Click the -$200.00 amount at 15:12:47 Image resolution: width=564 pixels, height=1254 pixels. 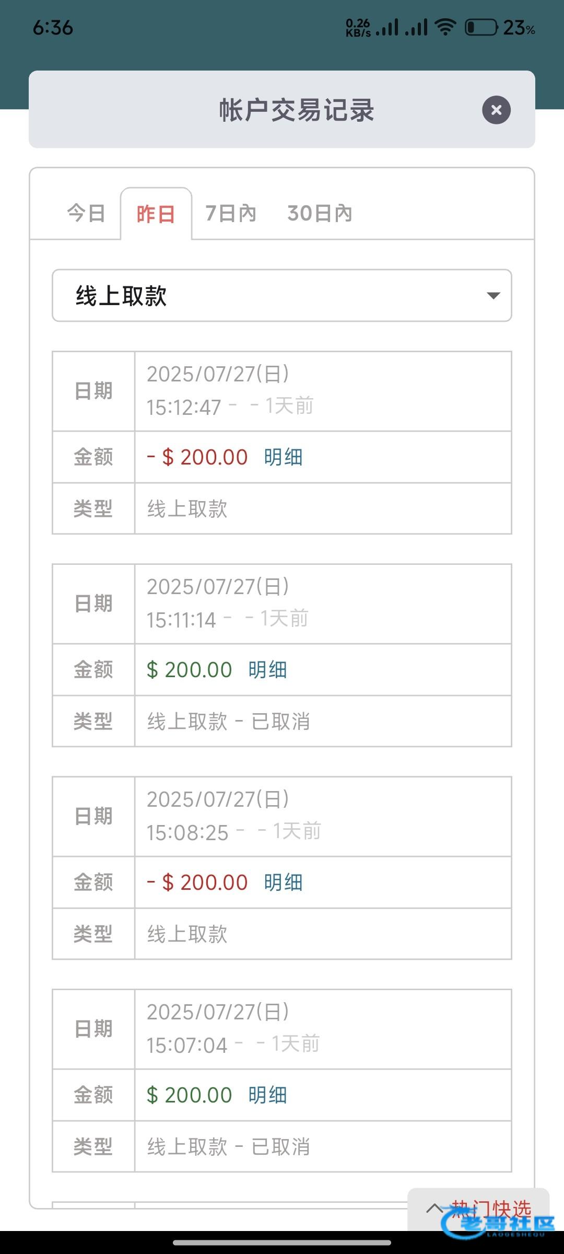(197, 457)
